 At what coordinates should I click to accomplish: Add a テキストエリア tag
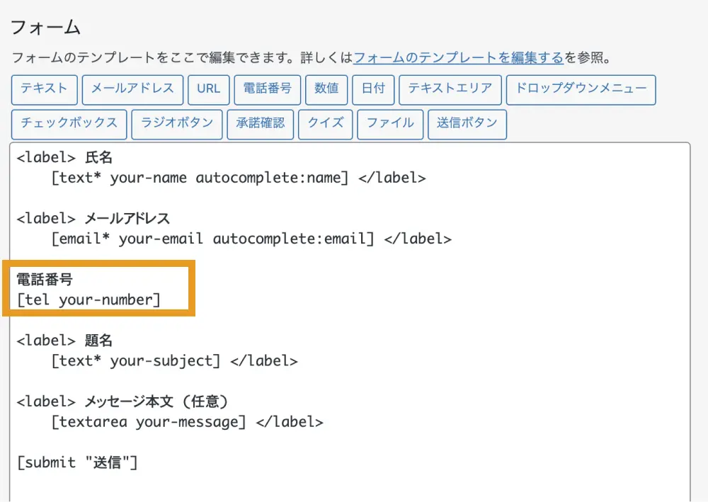pos(450,89)
